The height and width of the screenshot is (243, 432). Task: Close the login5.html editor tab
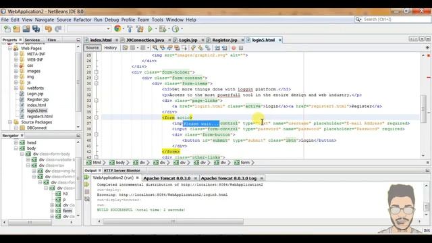point(280,40)
